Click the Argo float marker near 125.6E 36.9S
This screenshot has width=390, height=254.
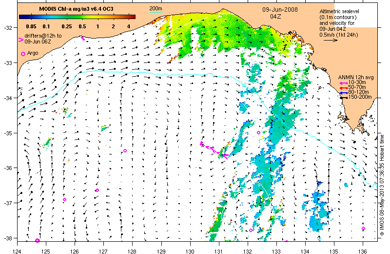pyautogui.click(x=65, y=199)
